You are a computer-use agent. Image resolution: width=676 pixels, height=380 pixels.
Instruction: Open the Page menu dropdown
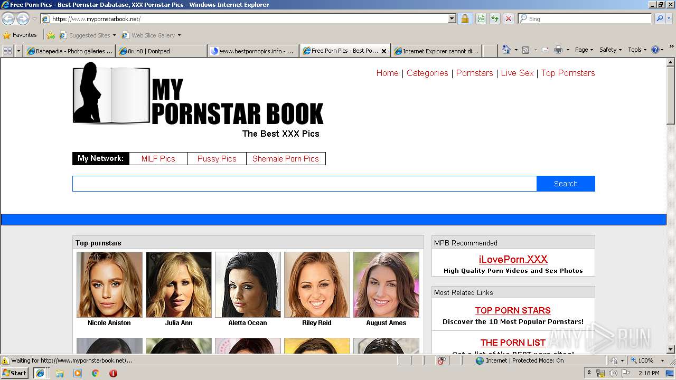(x=584, y=50)
